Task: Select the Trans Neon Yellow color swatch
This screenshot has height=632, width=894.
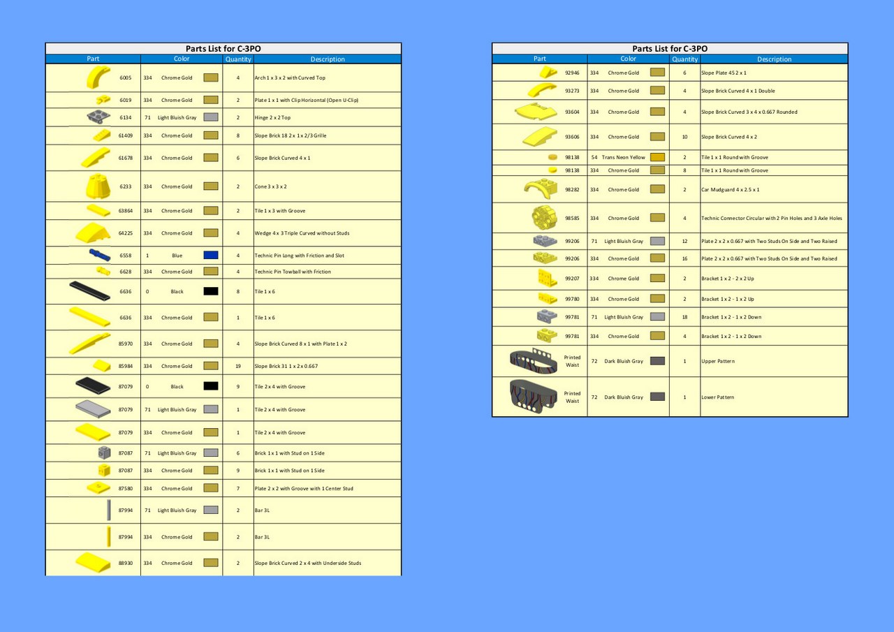Action: [657, 157]
